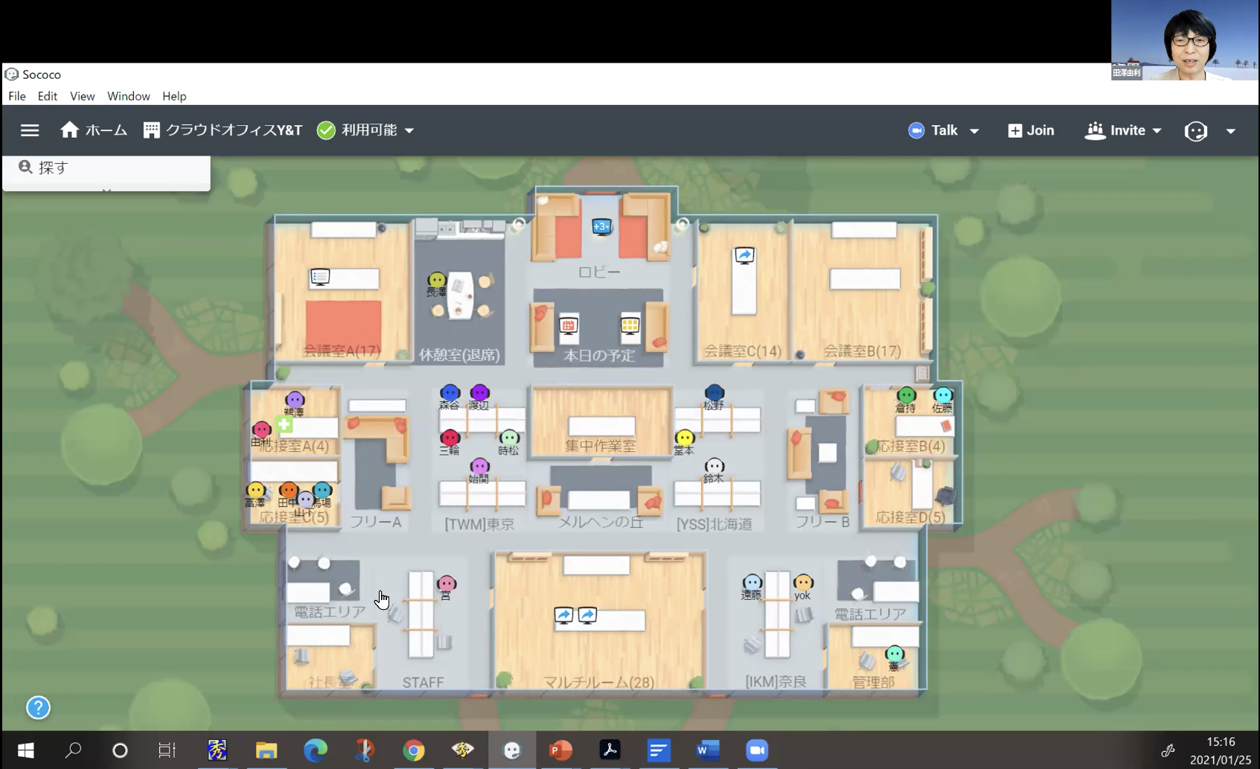Image resolution: width=1260 pixels, height=769 pixels.
Task: Select the 遠藤 avatar in 奈良
Action: click(x=752, y=582)
